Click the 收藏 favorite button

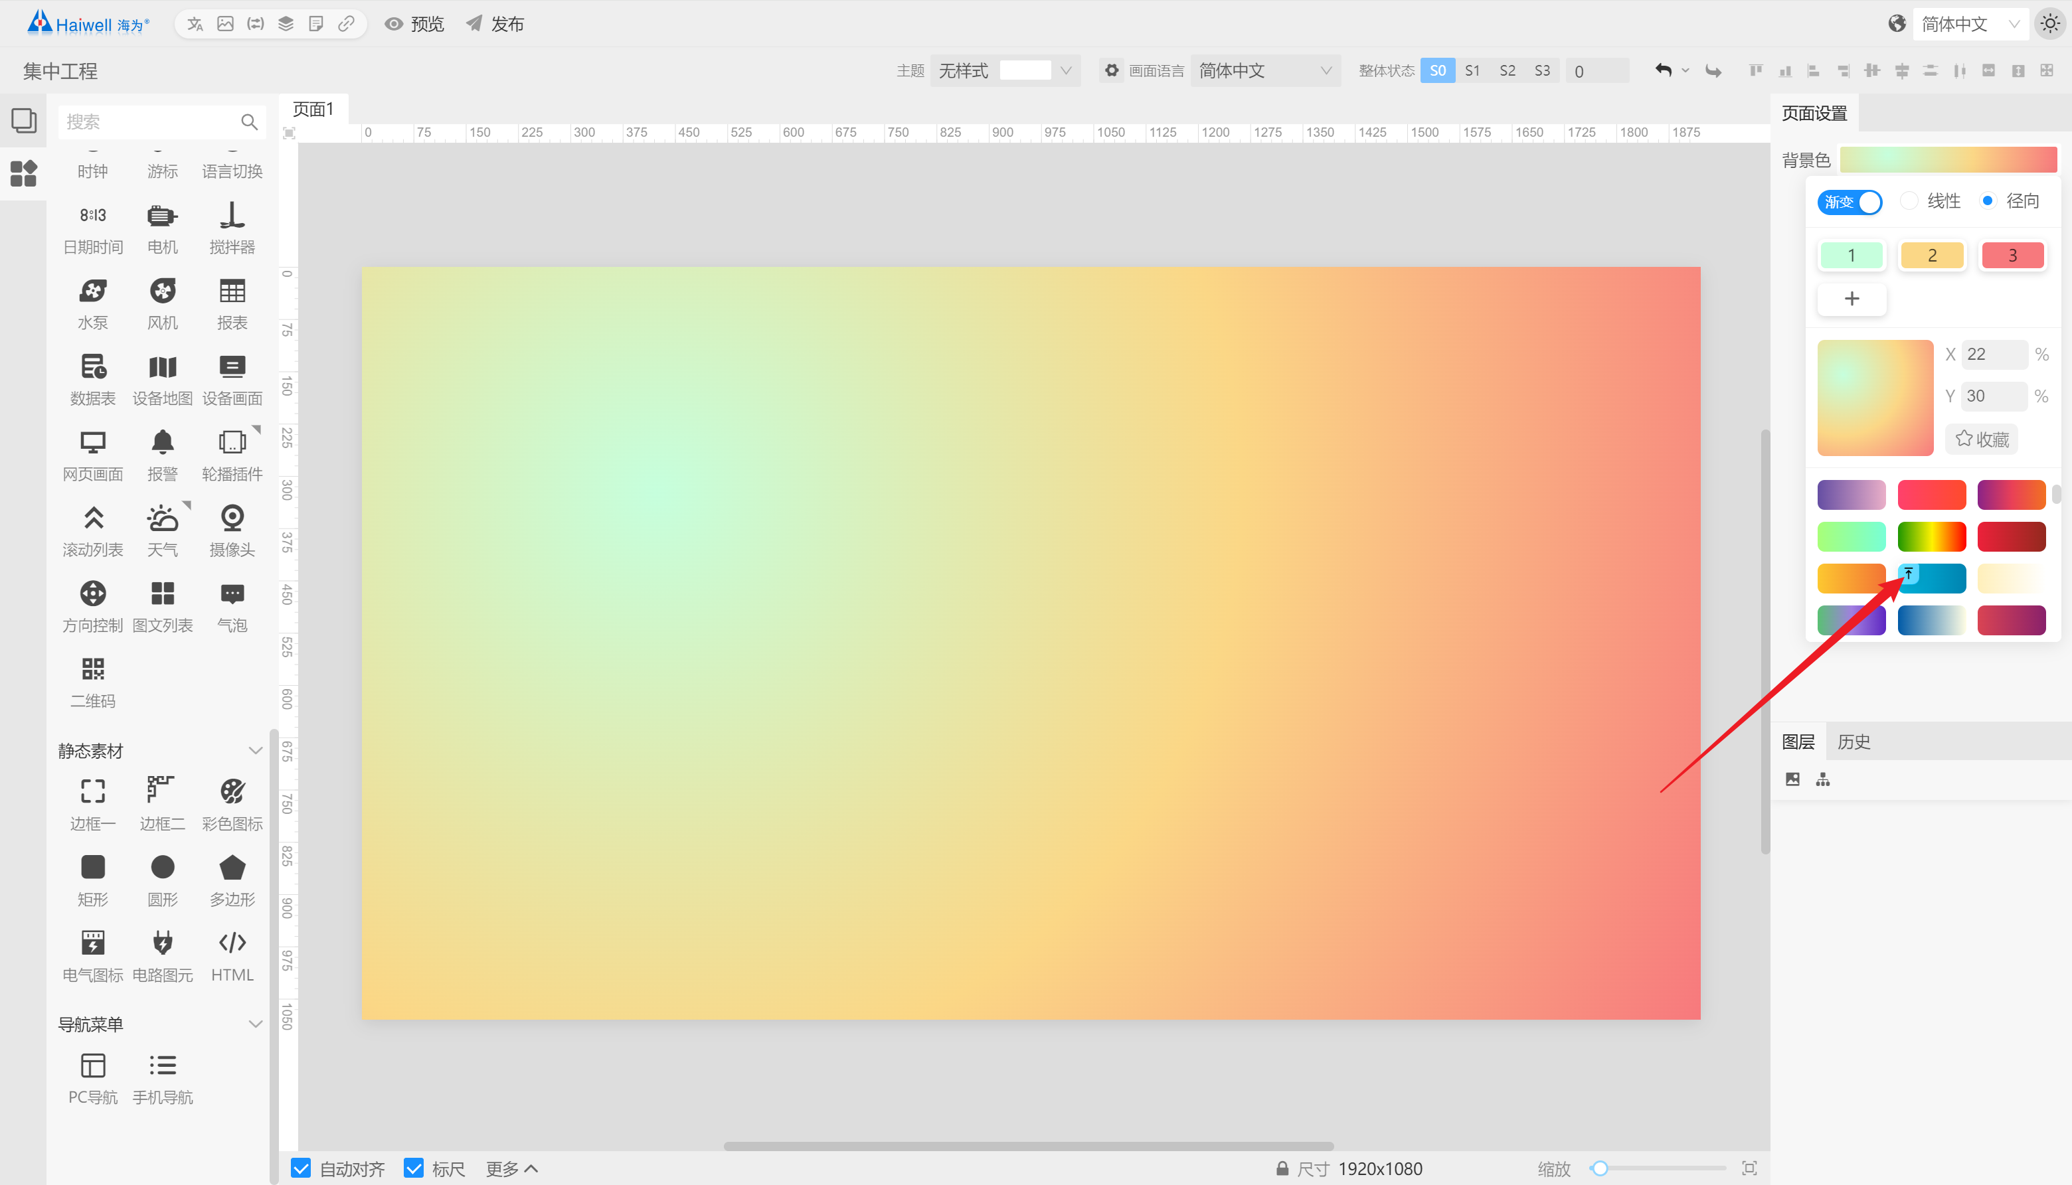pos(1982,439)
